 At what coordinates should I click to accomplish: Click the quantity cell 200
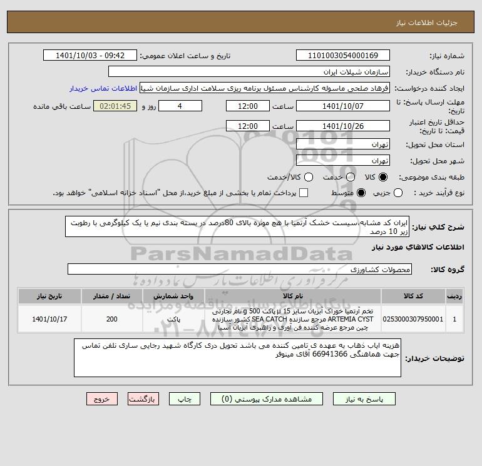(x=112, y=319)
